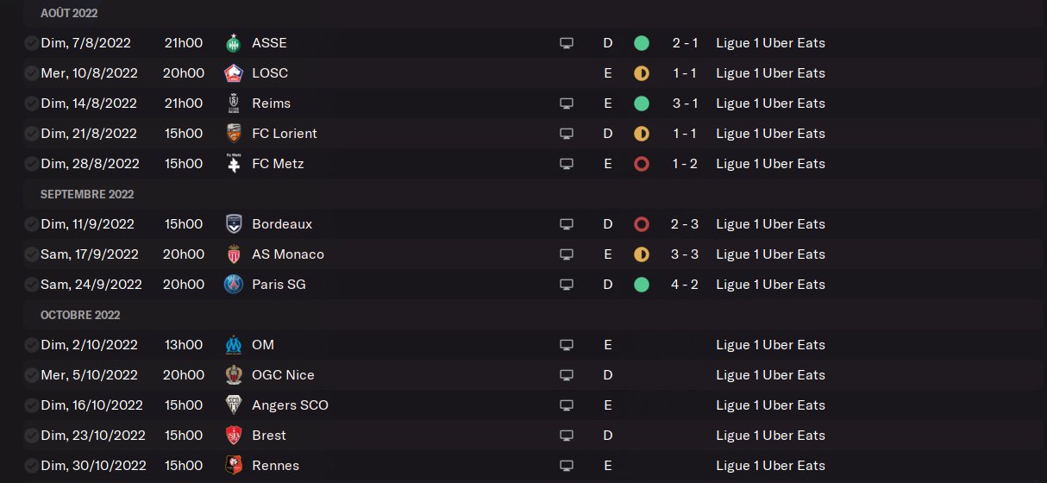The image size is (1047, 483).
Task: Click the TV broadcast icon on Reims row
Action: point(567,103)
